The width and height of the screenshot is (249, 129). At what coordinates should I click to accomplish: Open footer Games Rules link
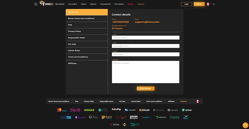click(x=135, y=102)
